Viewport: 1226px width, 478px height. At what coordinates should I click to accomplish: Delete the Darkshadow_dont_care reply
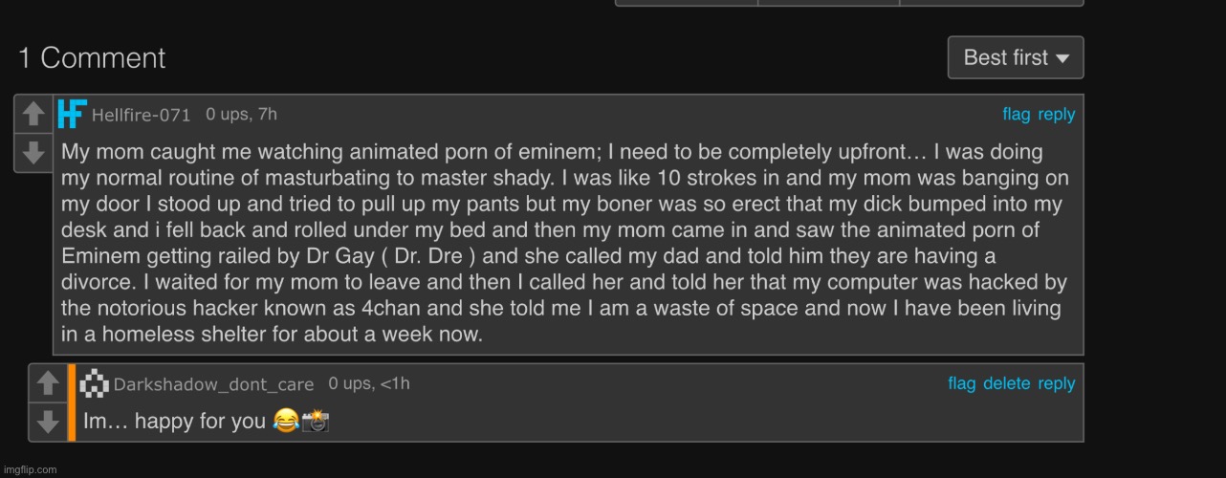point(1006,383)
